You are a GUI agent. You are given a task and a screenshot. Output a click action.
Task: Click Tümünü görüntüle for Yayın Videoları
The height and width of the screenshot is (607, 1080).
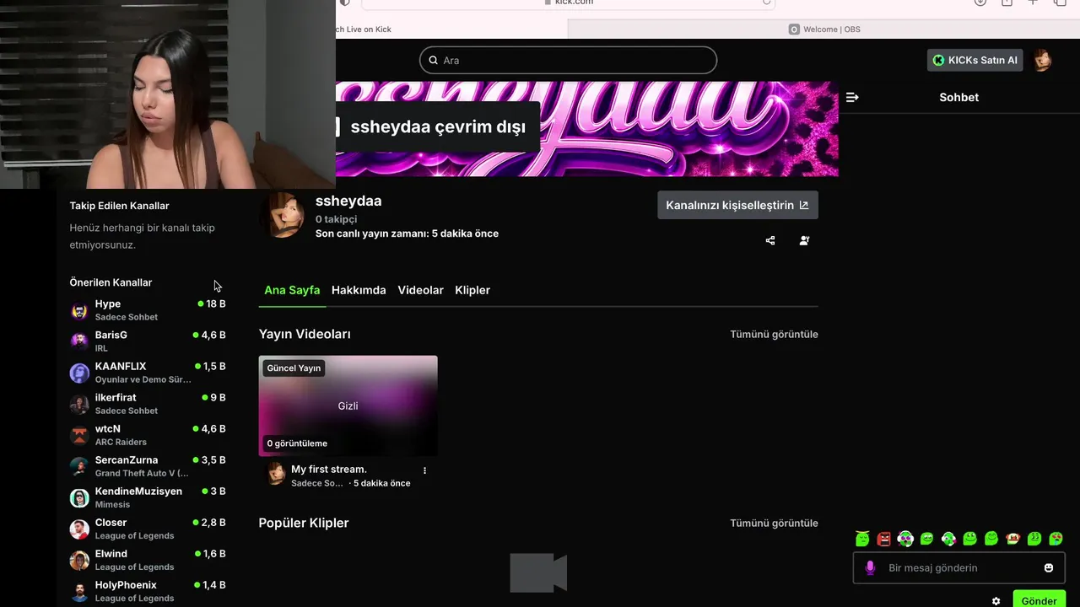click(x=774, y=334)
